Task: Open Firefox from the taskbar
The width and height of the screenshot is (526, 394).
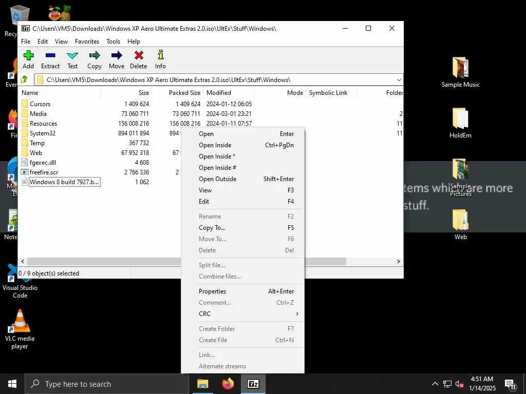Action: point(228,384)
